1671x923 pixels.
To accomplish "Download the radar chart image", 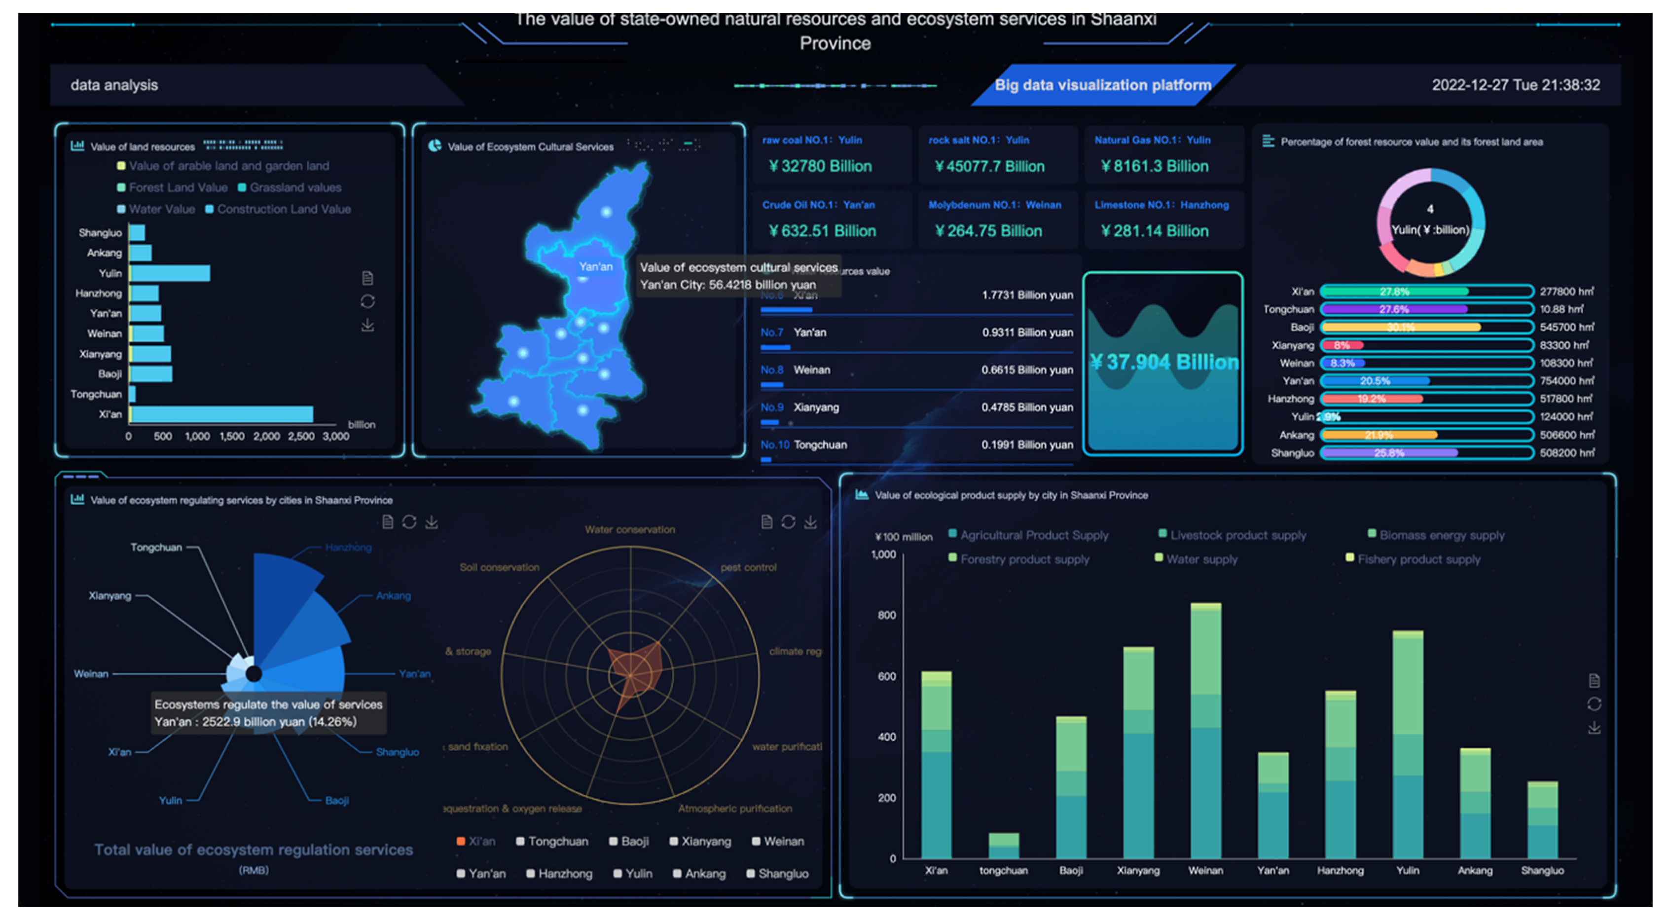I will click(810, 522).
